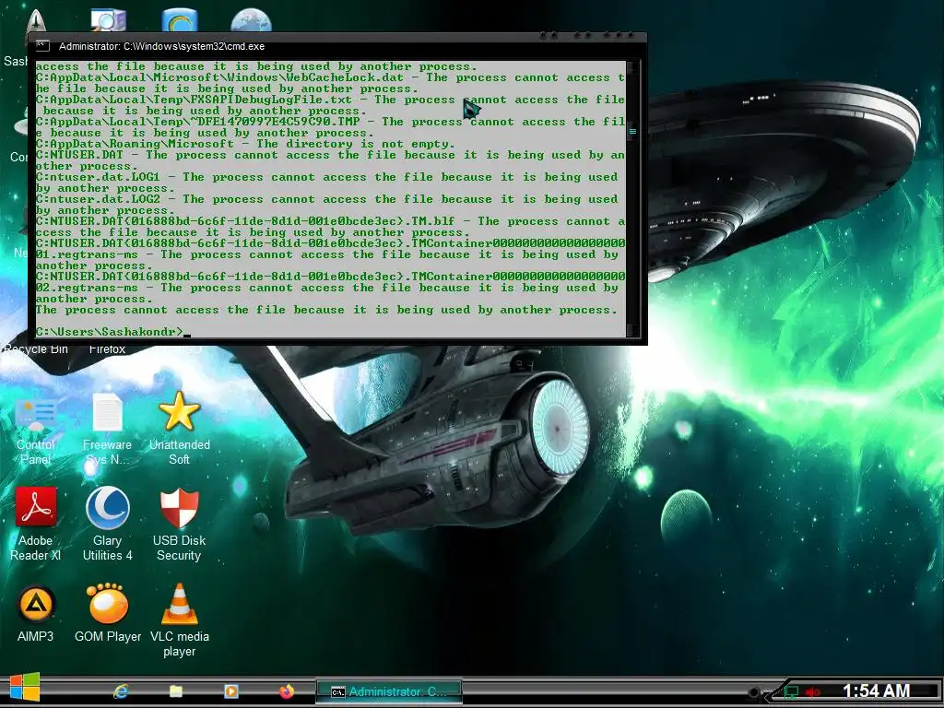Click the cmd scrollbar up arrow
The image size is (944, 708).
632,66
